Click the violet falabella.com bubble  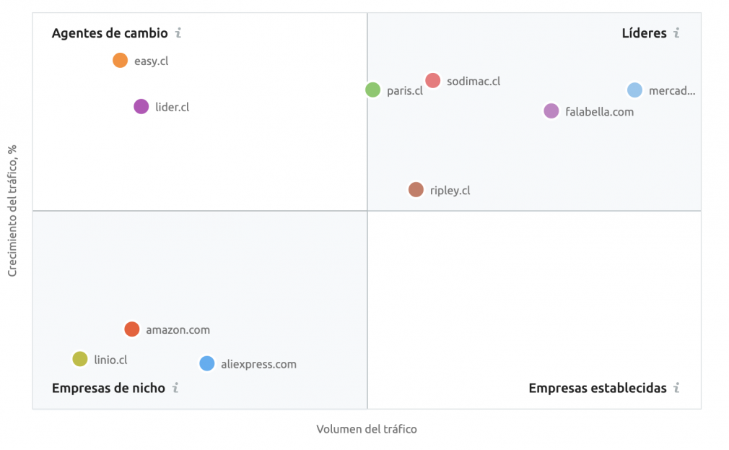point(551,111)
